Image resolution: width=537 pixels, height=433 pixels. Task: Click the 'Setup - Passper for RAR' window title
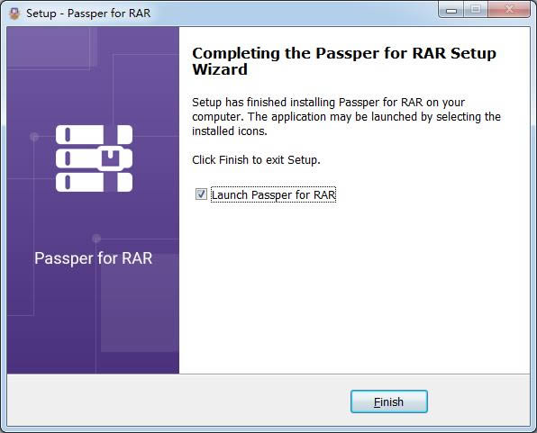(x=88, y=14)
